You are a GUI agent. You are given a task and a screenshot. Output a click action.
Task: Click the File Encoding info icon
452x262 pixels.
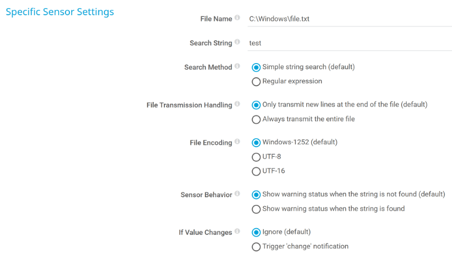[x=237, y=142]
